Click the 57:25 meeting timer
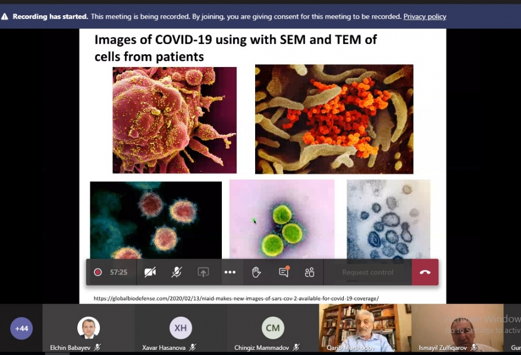The height and width of the screenshot is (355, 521). pos(119,272)
